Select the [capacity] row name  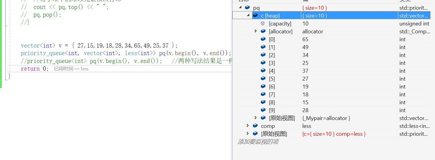point(280,24)
